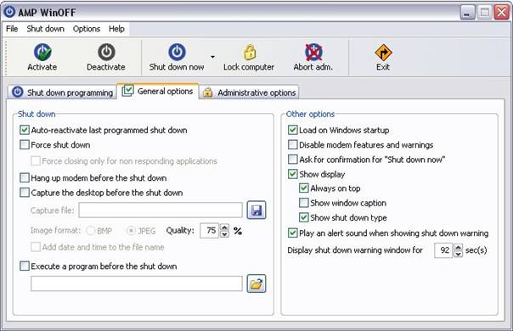
Task: Close the AMP WinOFF window
Action: [x=502, y=13]
